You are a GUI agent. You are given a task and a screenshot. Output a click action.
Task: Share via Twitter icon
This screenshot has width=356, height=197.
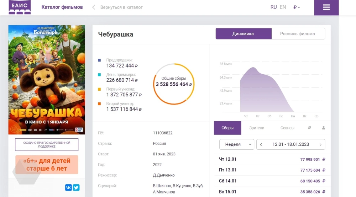(76, 187)
